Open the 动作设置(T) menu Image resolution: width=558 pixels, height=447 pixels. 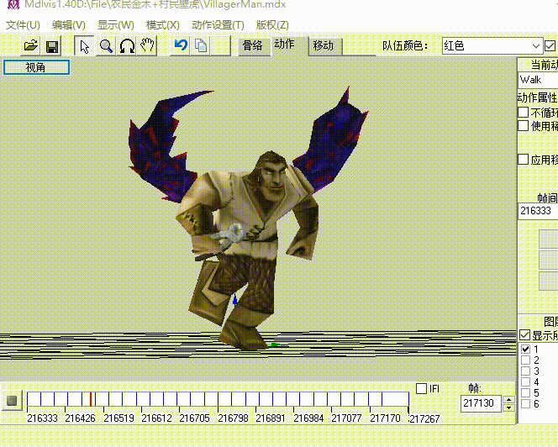[218, 25]
